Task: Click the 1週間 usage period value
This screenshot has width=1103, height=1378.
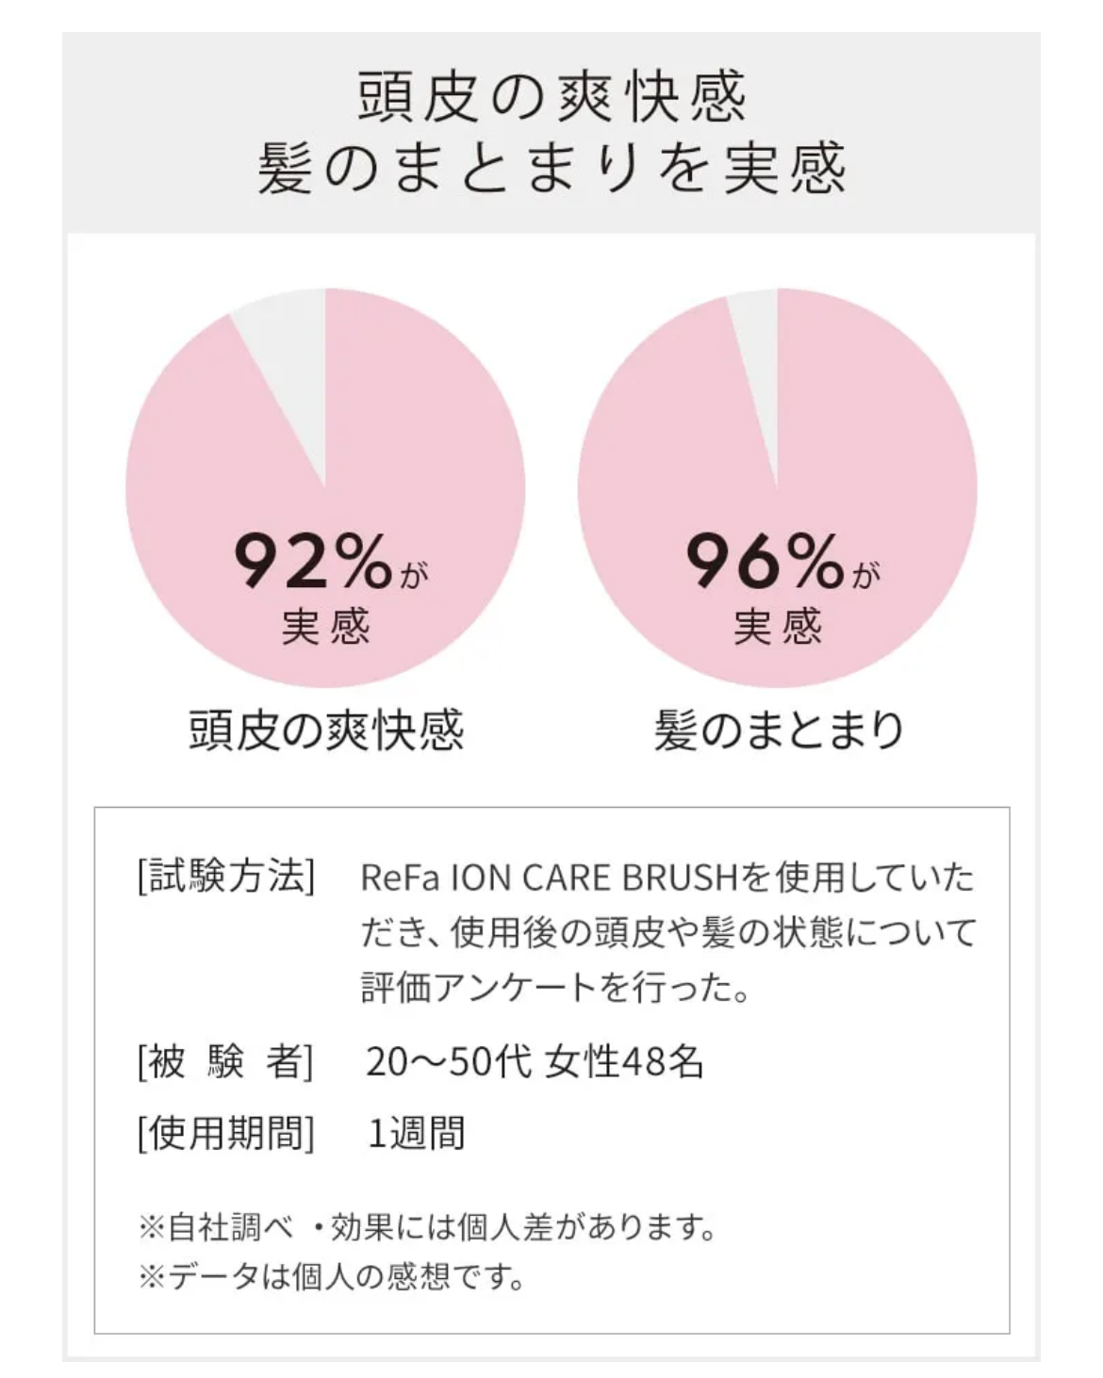Action: [x=416, y=1133]
